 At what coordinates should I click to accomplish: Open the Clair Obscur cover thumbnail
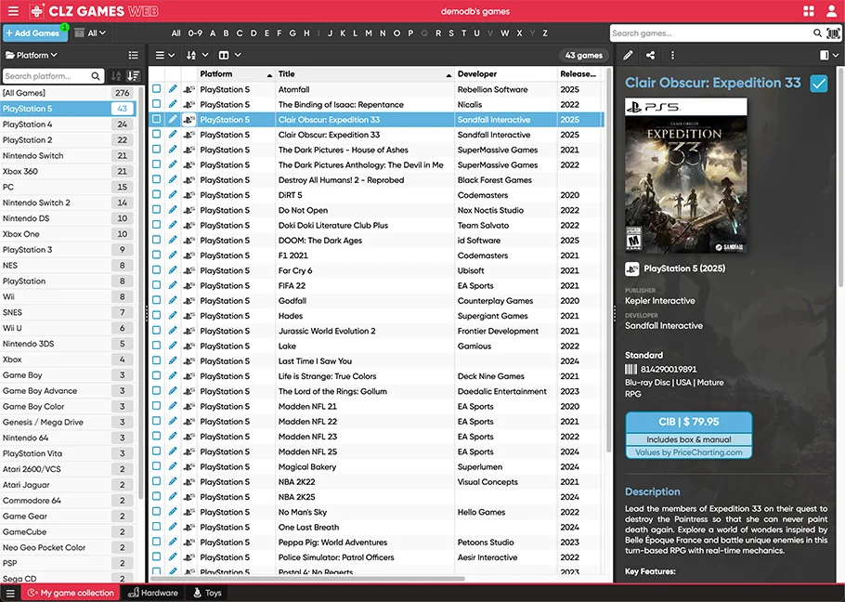[686, 176]
